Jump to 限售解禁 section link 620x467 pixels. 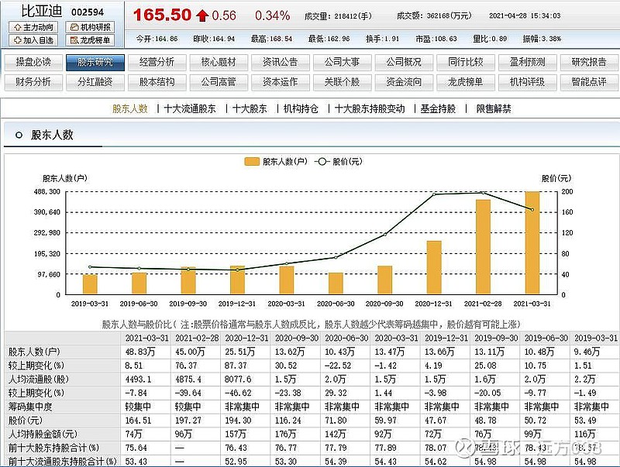tap(494, 108)
